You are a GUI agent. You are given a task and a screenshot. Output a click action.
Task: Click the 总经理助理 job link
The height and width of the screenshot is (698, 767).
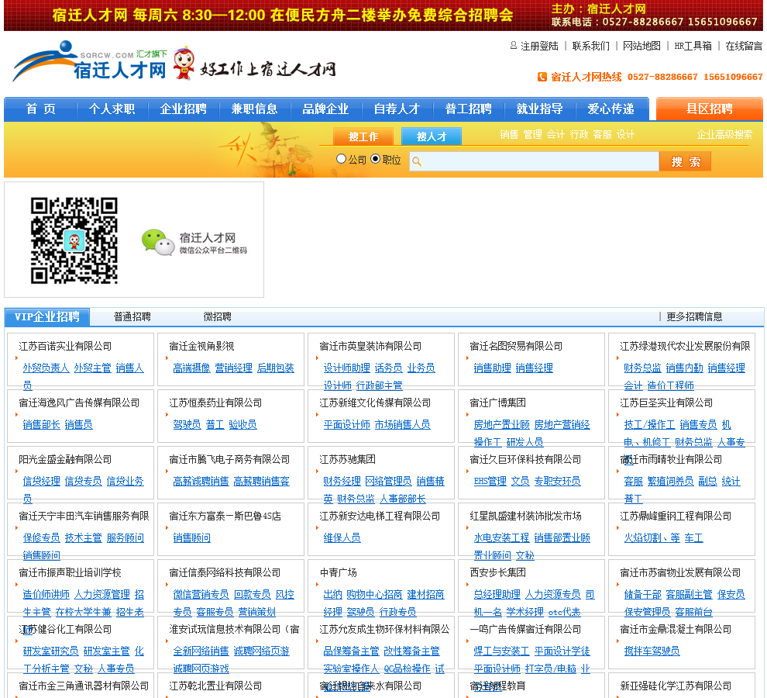pyautogui.click(x=497, y=595)
